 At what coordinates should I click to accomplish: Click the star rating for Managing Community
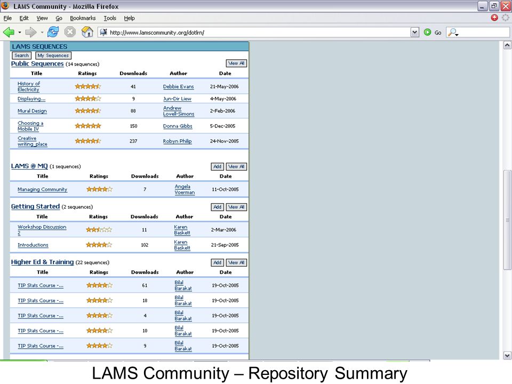click(x=100, y=189)
